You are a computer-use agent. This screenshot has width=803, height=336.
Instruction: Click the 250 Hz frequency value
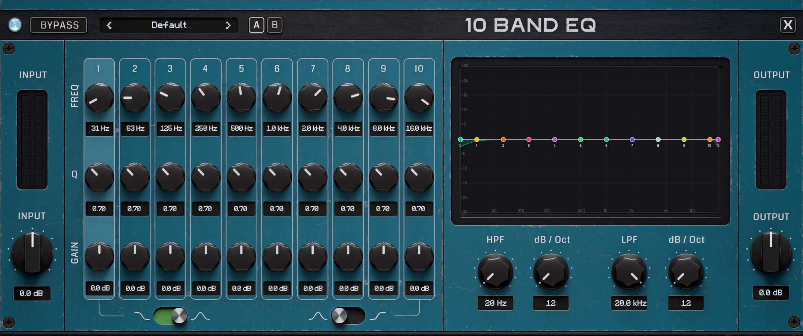pos(206,128)
